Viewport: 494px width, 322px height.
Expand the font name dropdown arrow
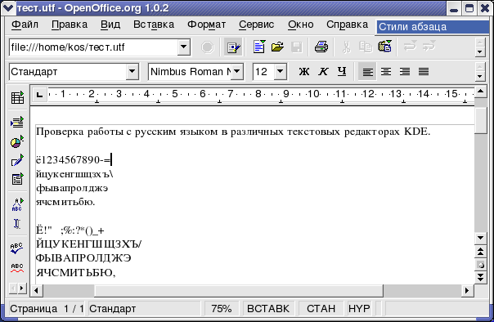point(237,72)
